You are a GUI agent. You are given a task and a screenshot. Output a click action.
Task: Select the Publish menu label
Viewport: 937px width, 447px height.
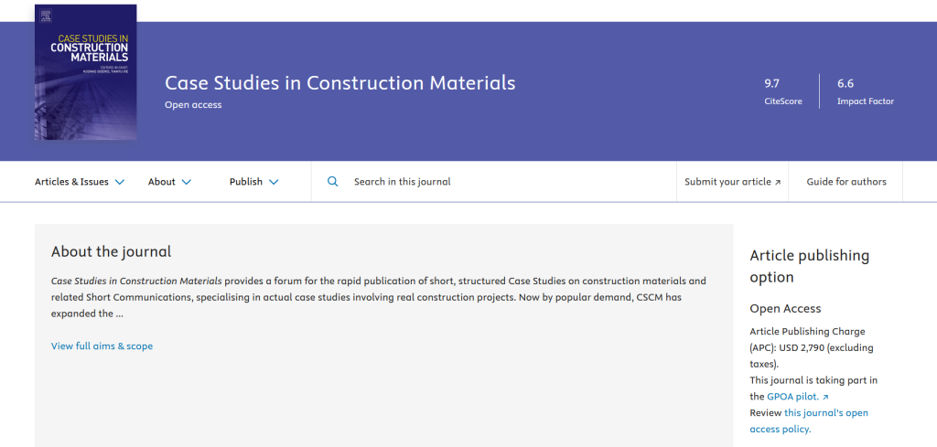click(x=245, y=182)
